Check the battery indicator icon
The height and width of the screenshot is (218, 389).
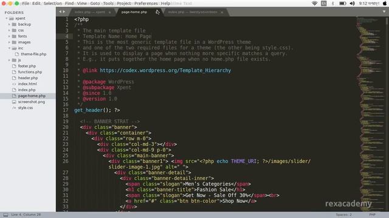tap(343, 4)
